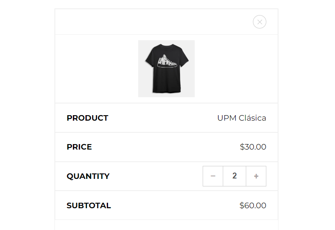
Task: Click the QUANTITY row label
Action: [x=88, y=176]
